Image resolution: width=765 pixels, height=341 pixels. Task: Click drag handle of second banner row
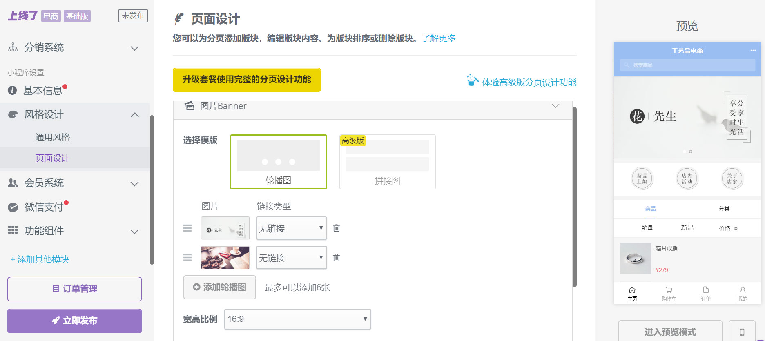click(187, 257)
